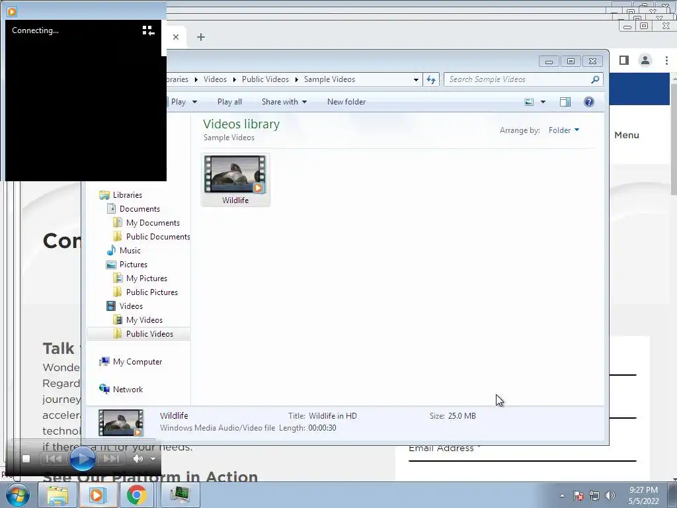Select Public Documents folder
This screenshot has height=508, width=677.
(158, 237)
